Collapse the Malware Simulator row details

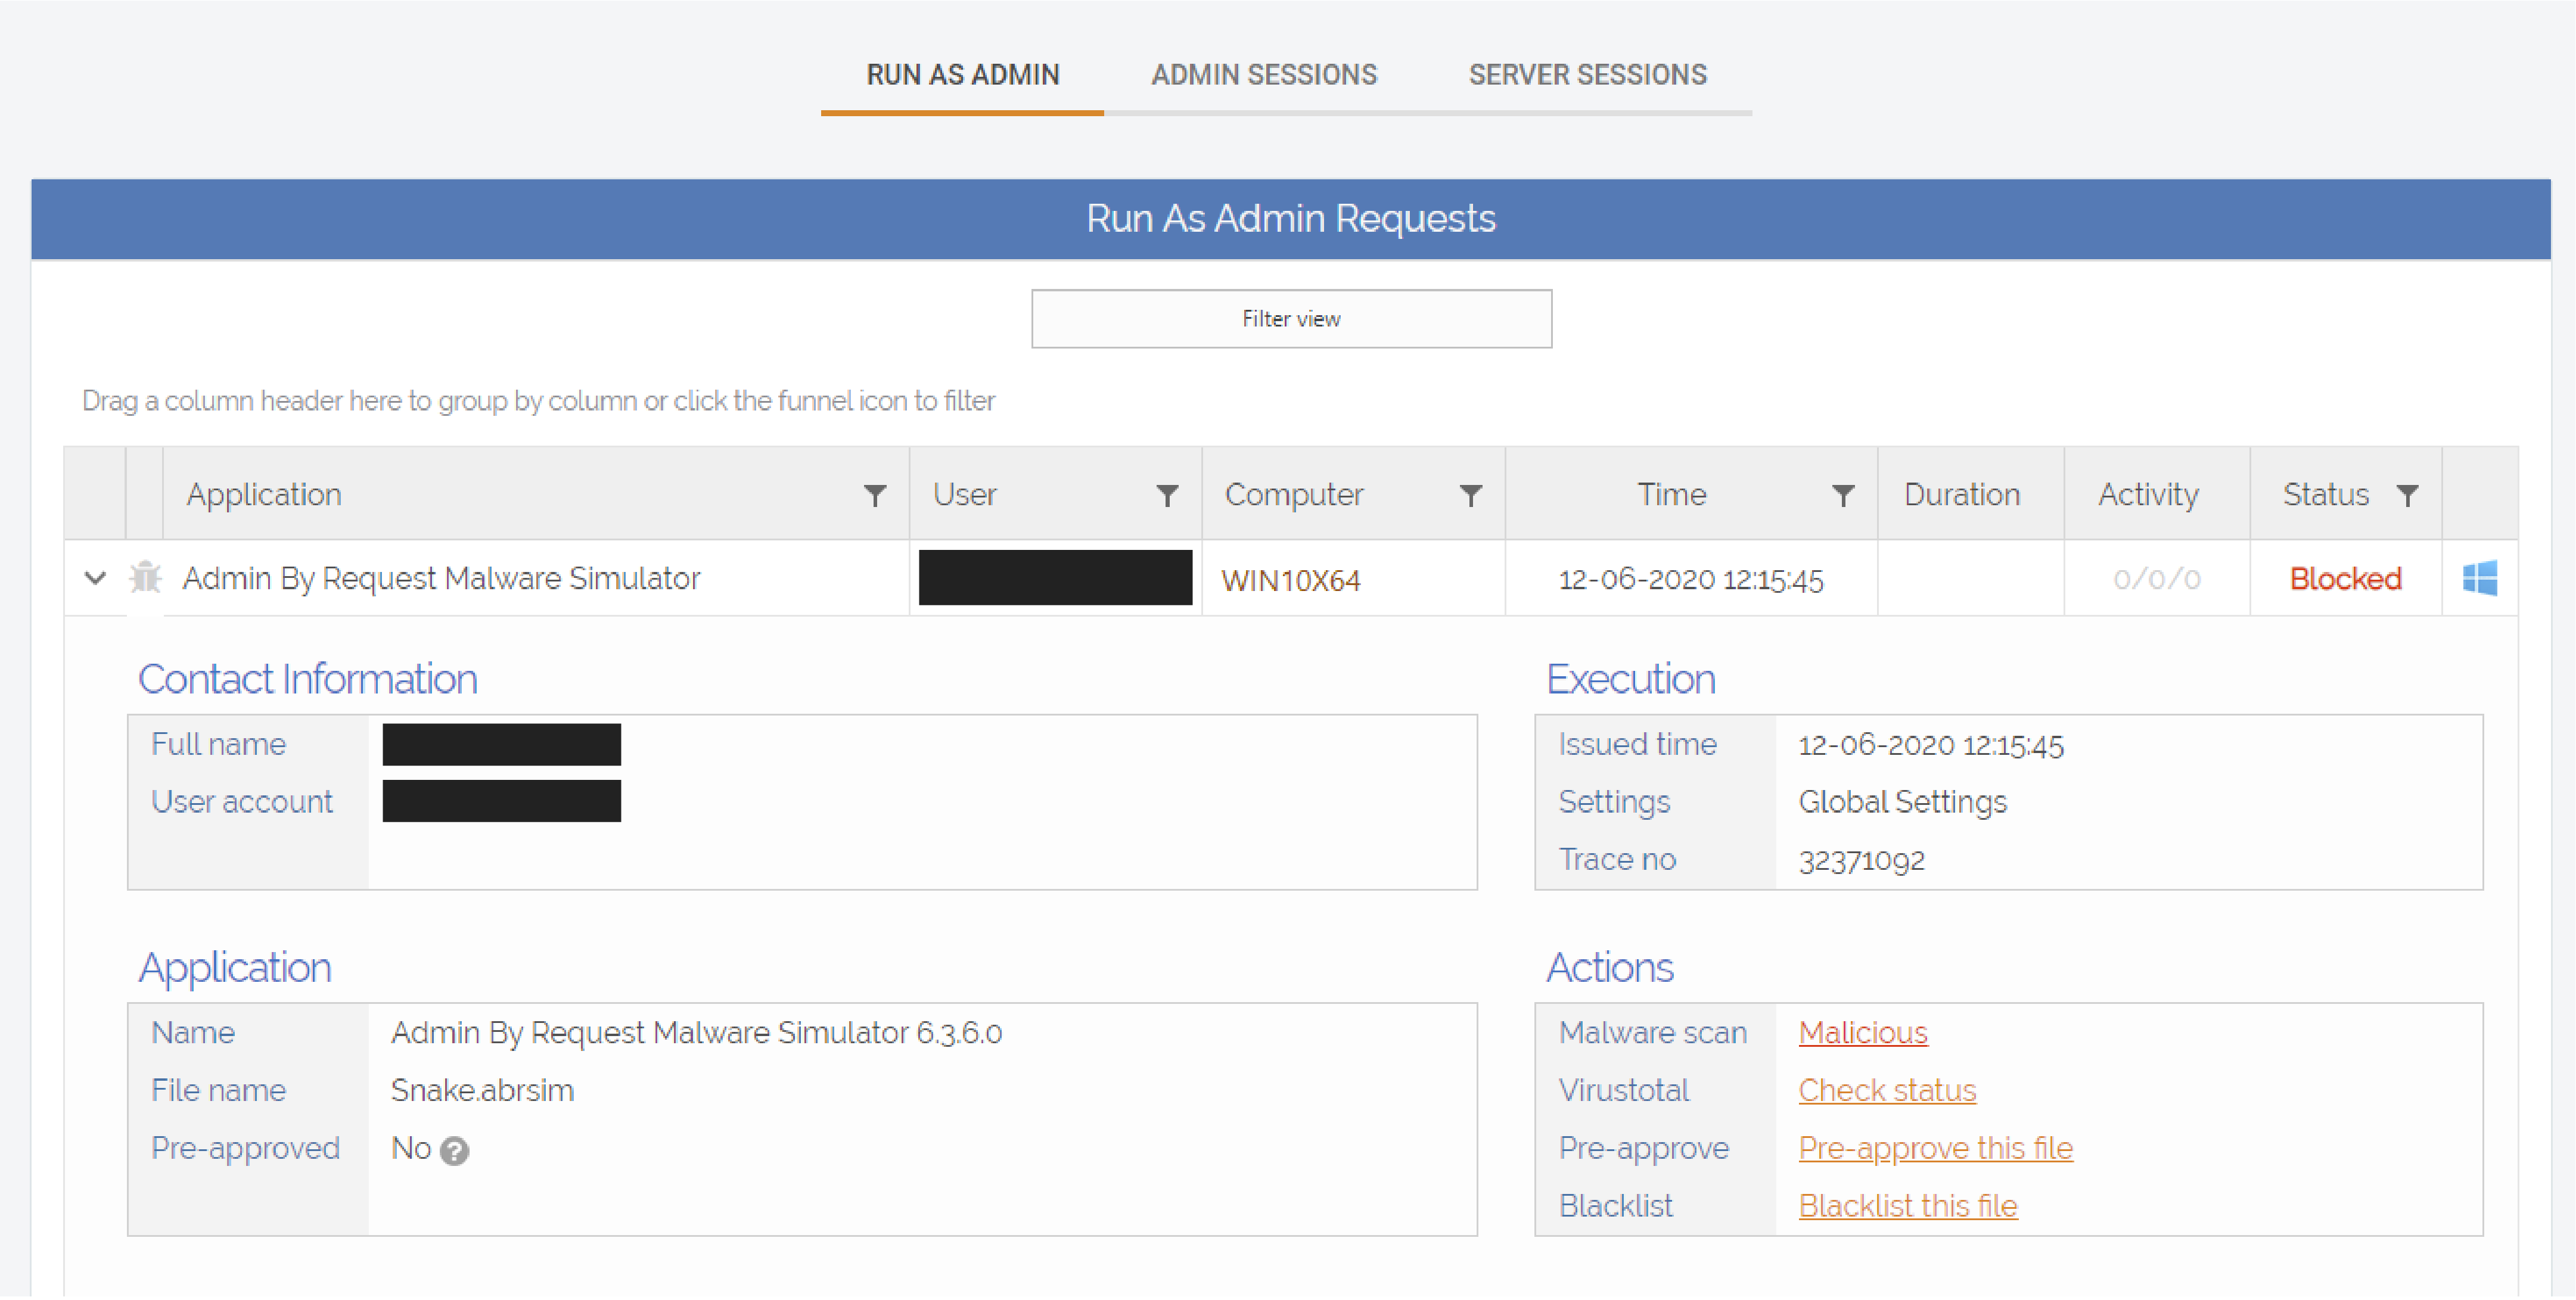(x=95, y=578)
